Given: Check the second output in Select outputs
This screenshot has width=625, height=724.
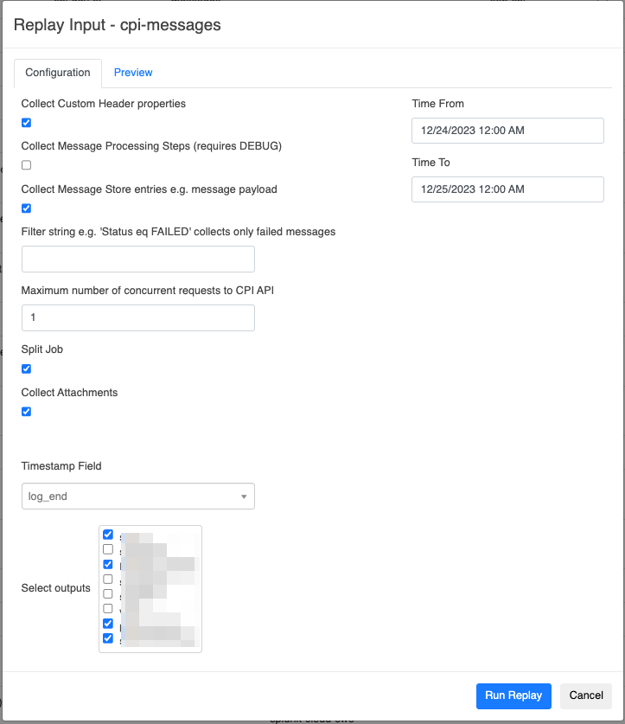Looking at the screenshot, I should 108,549.
